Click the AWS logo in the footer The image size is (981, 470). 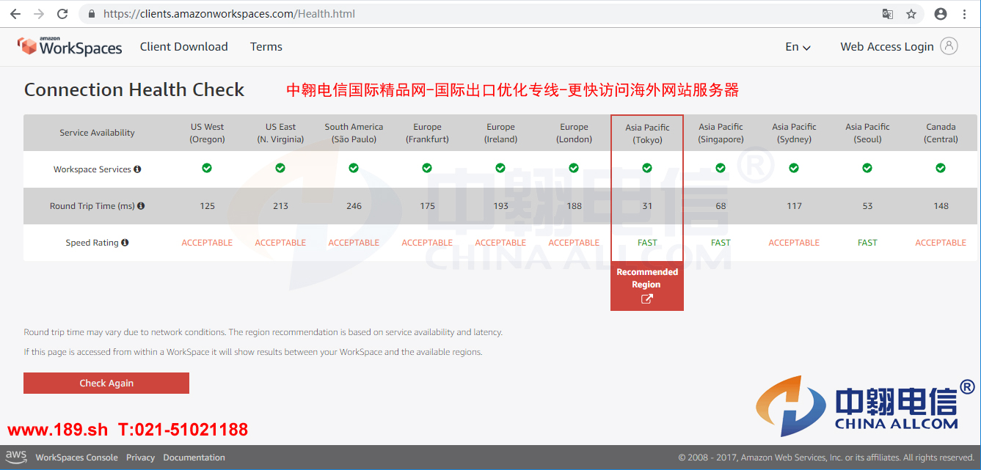[x=16, y=456]
